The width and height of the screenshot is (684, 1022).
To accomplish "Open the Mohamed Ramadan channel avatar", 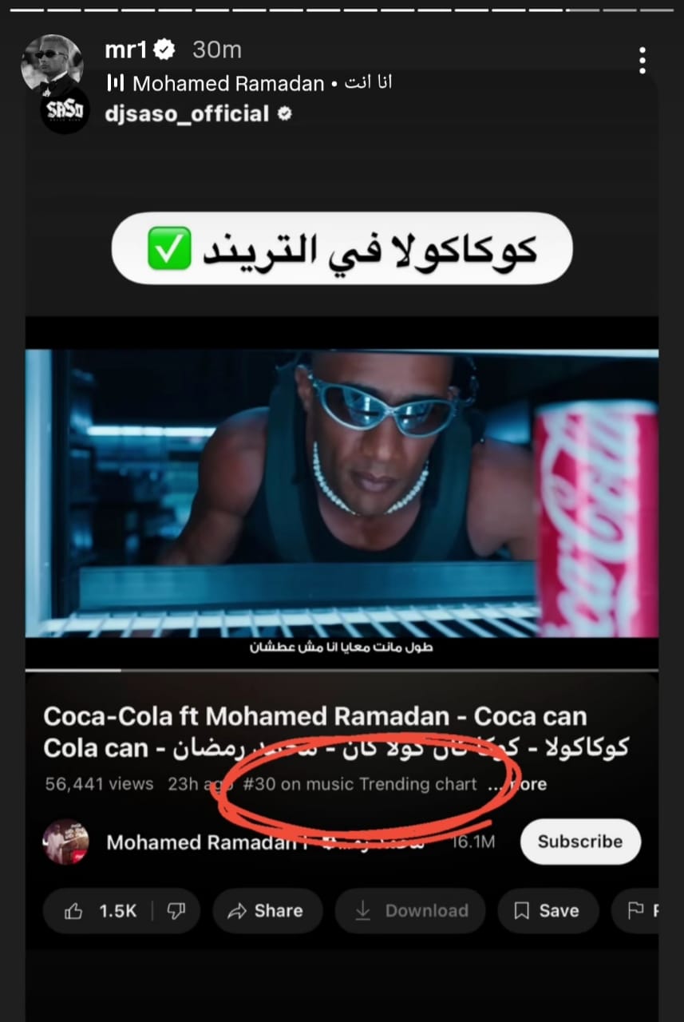I will click(x=65, y=842).
